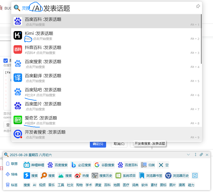
Task: Pick the 课堂 tag
Action: point(98,185)
